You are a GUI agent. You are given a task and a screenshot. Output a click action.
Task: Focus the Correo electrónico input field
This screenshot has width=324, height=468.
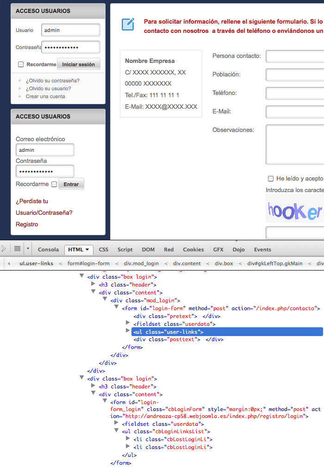click(x=45, y=150)
